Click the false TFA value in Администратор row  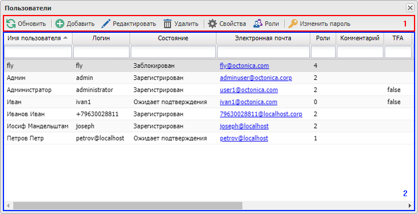394,90
